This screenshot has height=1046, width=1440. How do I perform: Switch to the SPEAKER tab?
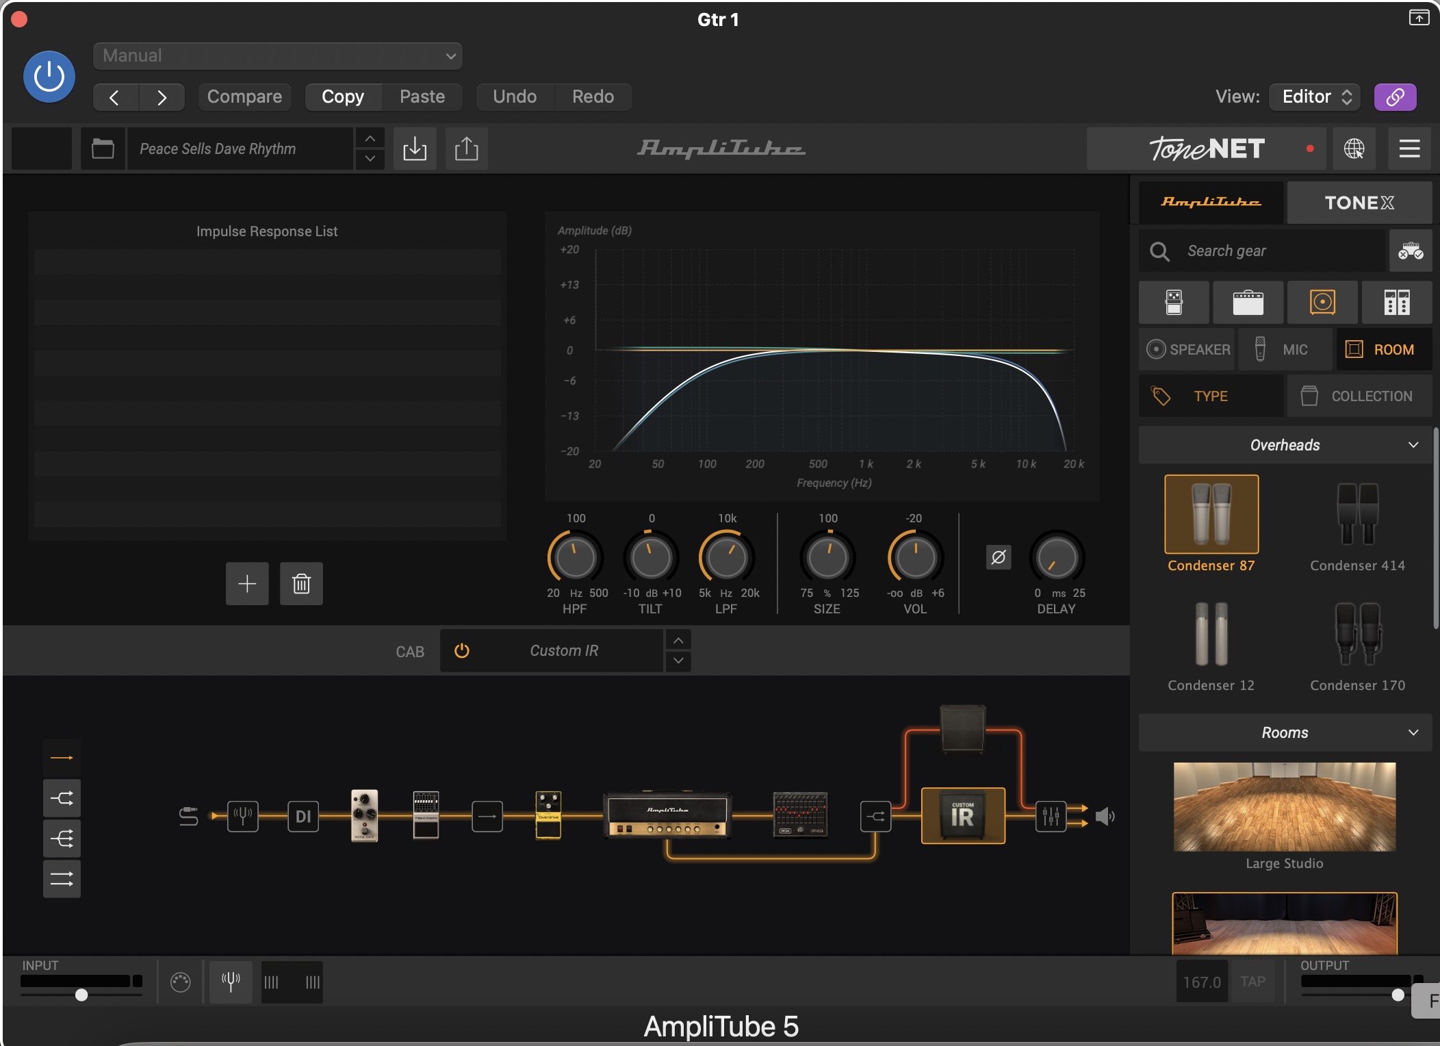point(1187,349)
